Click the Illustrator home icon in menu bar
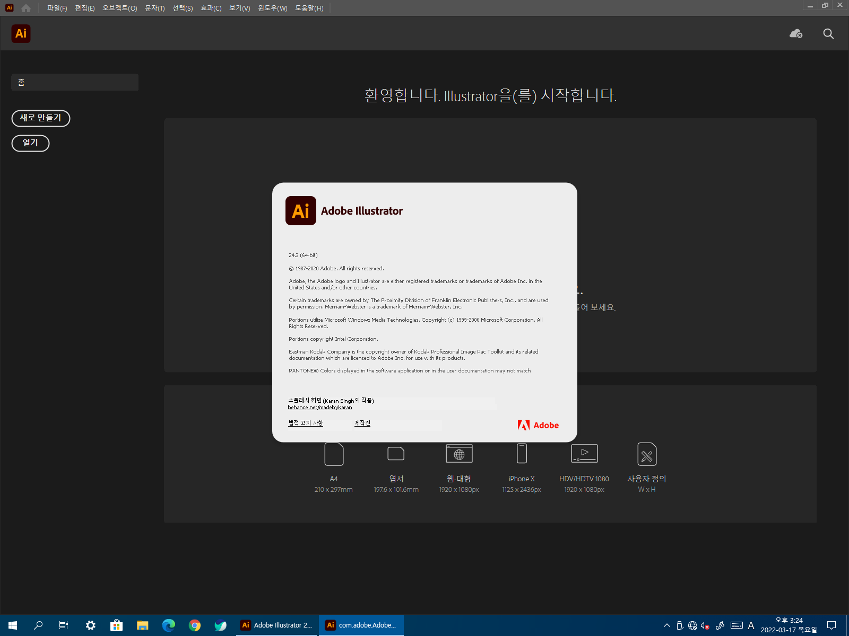This screenshot has height=636, width=849. pos(26,8)
